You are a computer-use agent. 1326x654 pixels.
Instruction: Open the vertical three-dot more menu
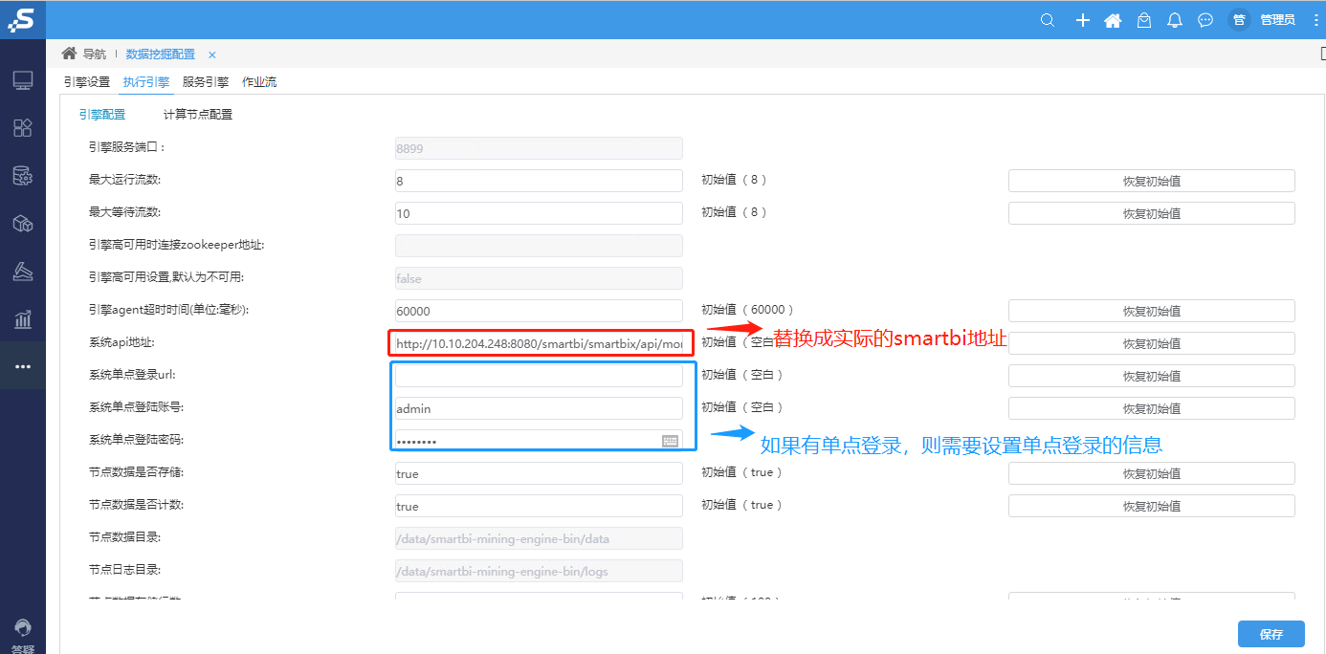(x=1316, y=20)
